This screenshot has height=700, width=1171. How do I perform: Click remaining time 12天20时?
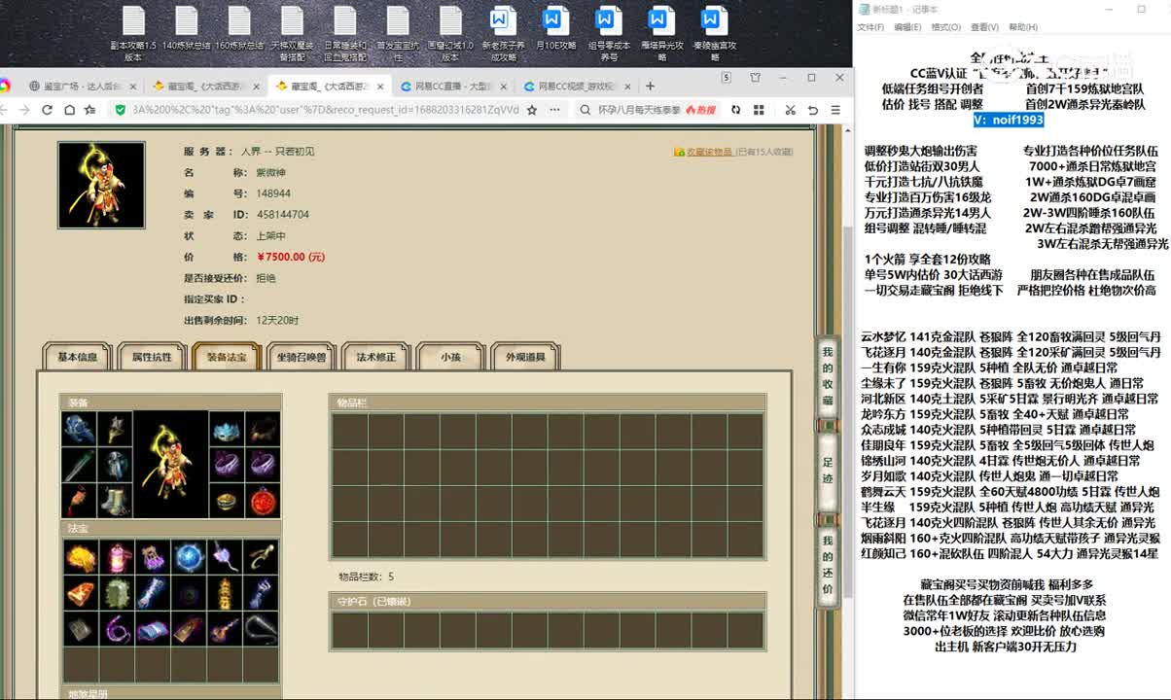pos(277,320)
